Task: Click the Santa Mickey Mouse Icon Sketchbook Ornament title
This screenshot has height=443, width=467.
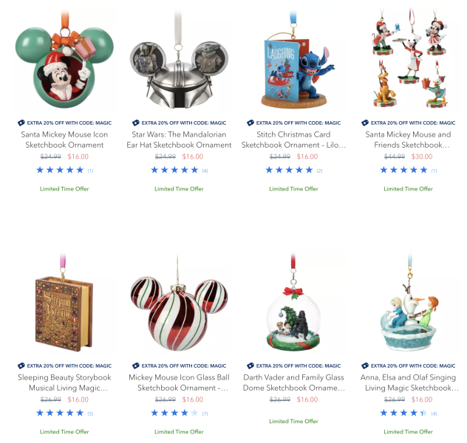Action: tap(64, 140)
